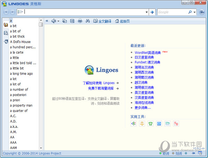Open the IPA phonetic symbols tool icon
Image resolution: width=208 pixels, height=158 pixels.
[x=167, y=123]
